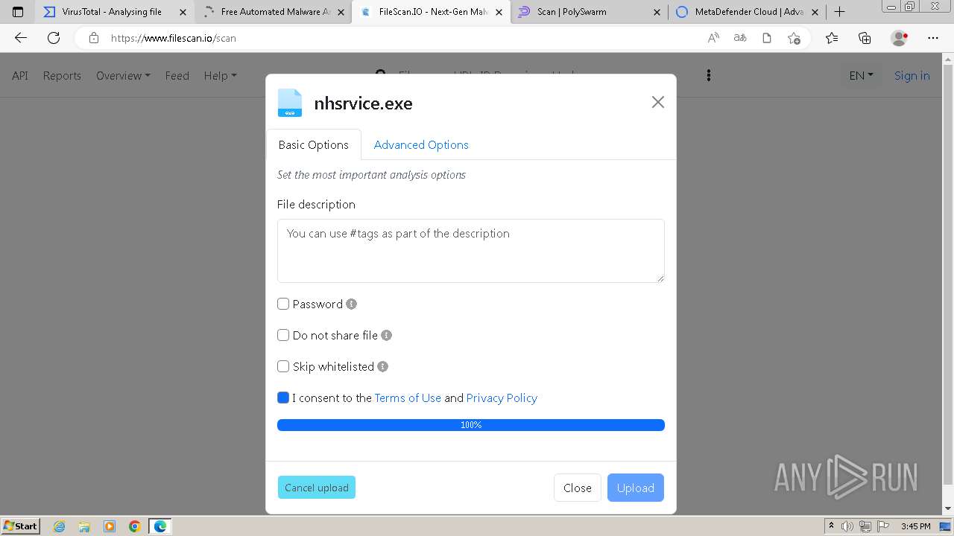Close the VirusTotal tab
This screenshot has width=954, height=536.
tap(183, 12)
